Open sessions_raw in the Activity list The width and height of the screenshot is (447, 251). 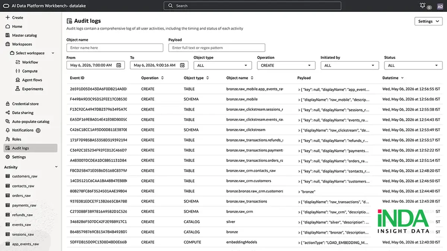point(23,234)
